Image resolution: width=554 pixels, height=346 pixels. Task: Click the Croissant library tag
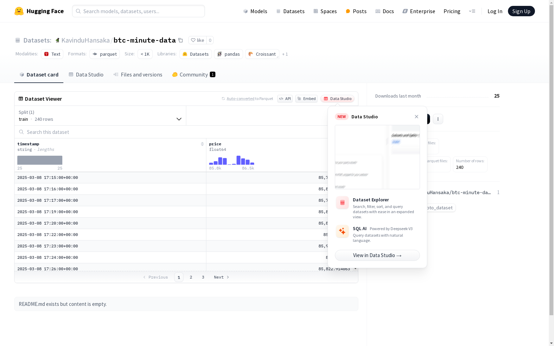click(262, 54)
